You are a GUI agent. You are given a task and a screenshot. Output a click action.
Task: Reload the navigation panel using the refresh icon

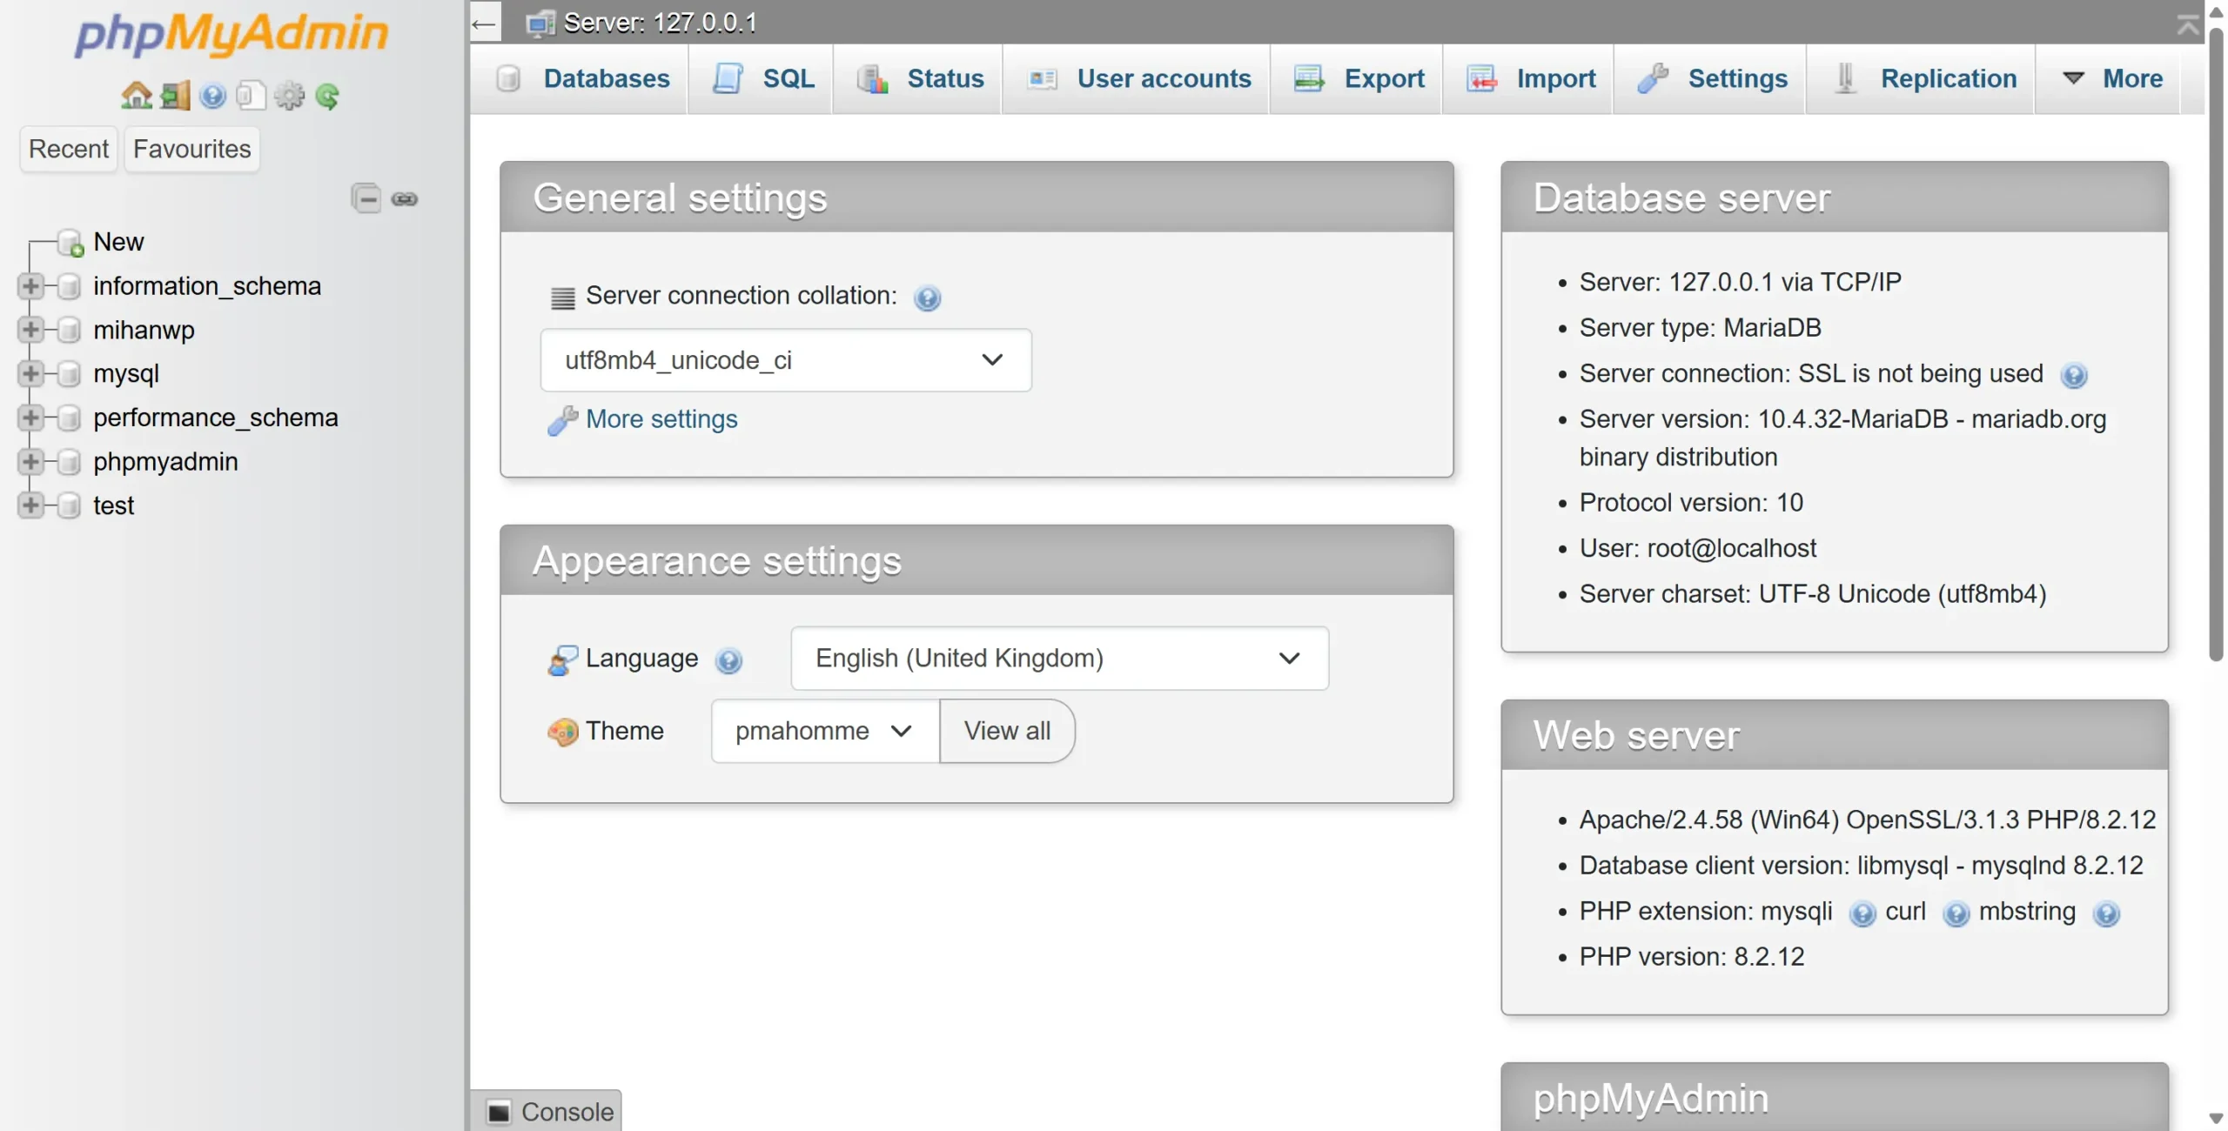(x=327, y=96)
